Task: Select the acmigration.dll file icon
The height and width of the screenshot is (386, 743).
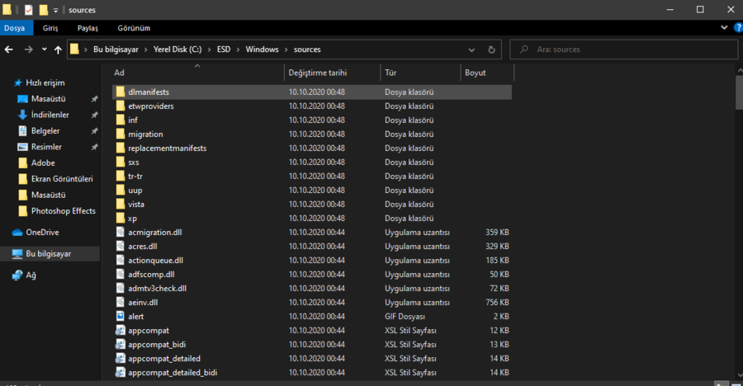Action: [120, 233]
